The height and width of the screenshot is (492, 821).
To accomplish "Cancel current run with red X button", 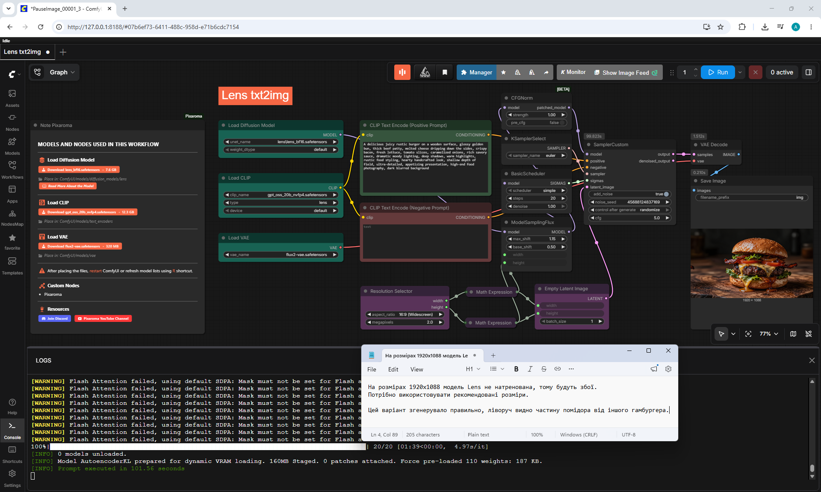I will point(755,72).
